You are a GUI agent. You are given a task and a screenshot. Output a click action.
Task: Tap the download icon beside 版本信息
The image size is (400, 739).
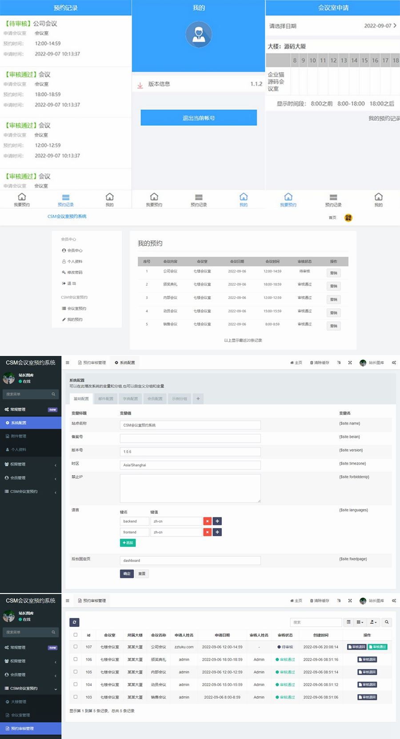pos(140,85)
